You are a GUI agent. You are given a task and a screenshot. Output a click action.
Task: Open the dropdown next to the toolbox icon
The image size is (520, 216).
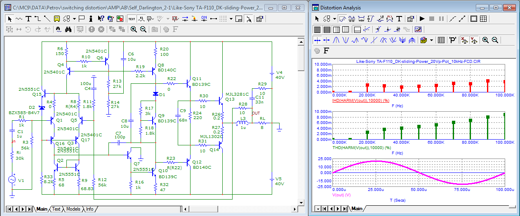tap(431, 40)
